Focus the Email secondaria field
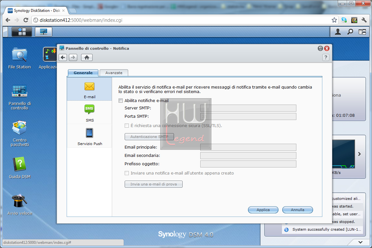Image resolution: width=372 pixels, height=248 pixels. click(248, 156)
